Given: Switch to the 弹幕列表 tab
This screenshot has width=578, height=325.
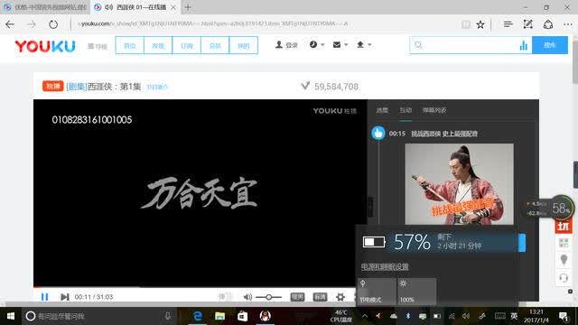Looking at the screenshot, I should pyautogui.click(x=434, y=110).
